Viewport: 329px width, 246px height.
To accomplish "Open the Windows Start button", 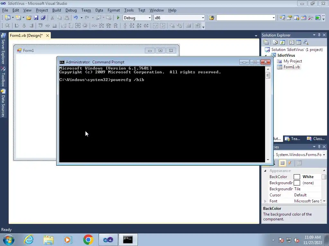I will [9, 240].
